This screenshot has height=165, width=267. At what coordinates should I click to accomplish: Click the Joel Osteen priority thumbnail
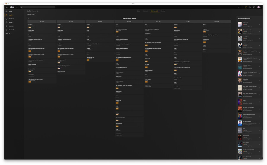pos(240,46)
